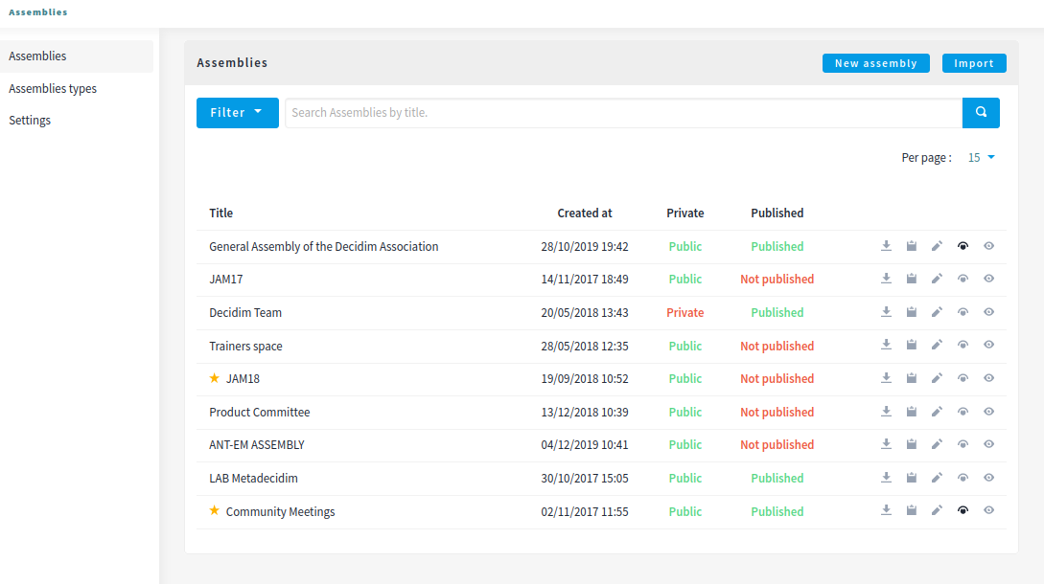Click the pencil edit icon for Product Committee
The width and height of the screenshot is (1044, 584).
coord(938,412)
